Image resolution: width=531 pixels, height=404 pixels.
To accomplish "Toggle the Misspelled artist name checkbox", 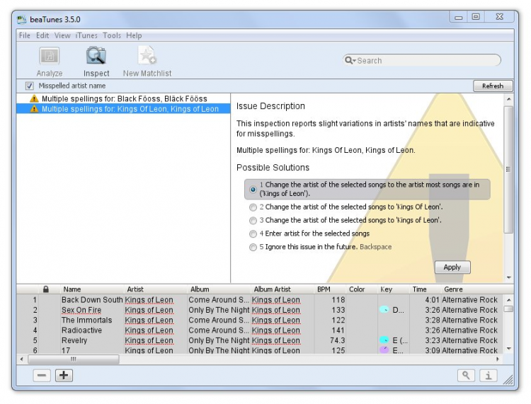I will coord(30,86).
